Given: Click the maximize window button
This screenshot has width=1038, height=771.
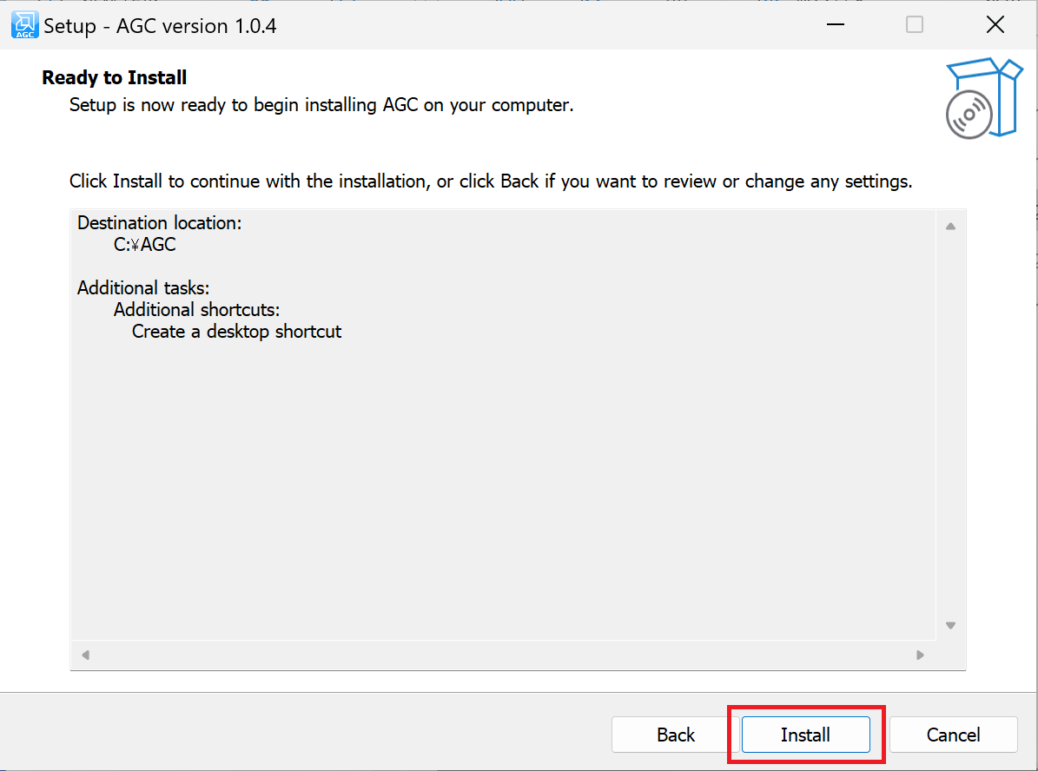Looking at the screenshot, I should [x=915, y=25].
